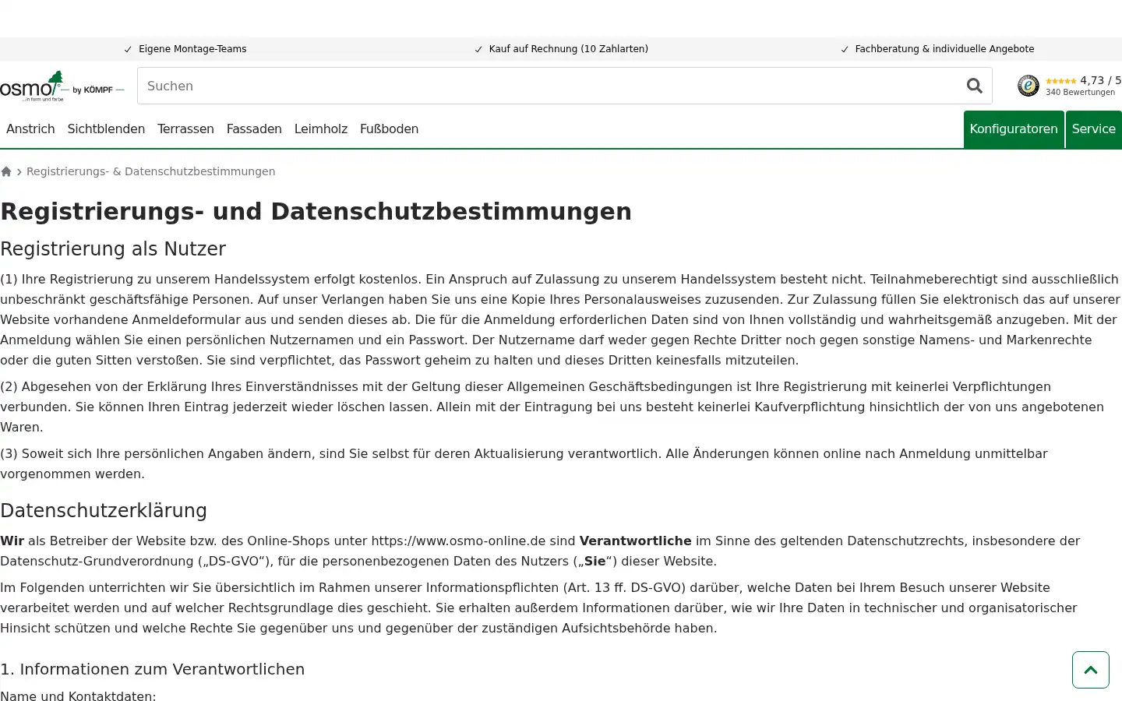
Task: Click Eigene Montage-Teams text
Action: (x=192, y=49)
